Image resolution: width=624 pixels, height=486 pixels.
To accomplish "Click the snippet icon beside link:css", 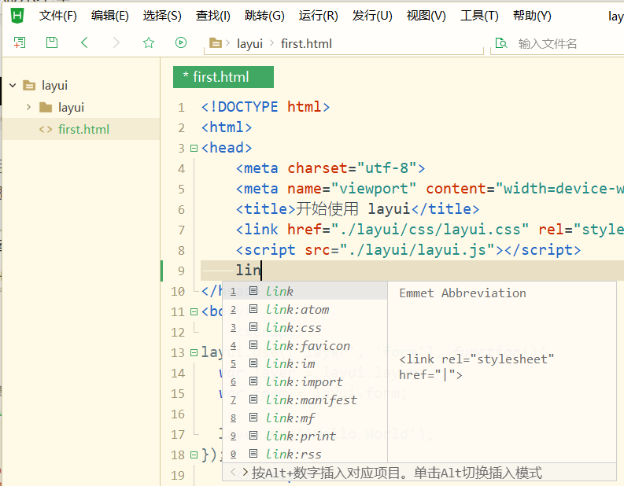I will [x=253, y=327].
